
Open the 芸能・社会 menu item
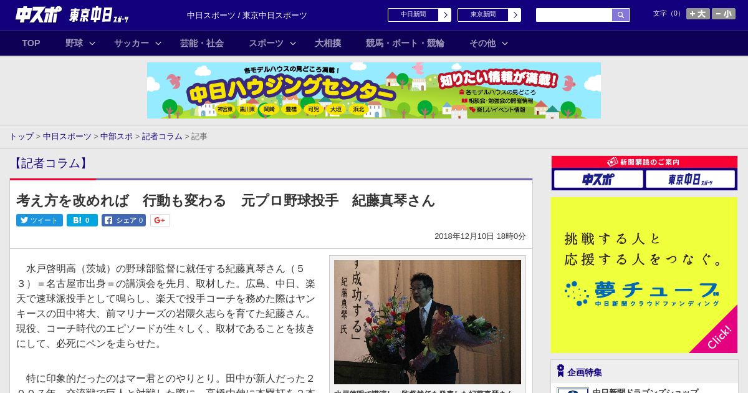[202, 43]
